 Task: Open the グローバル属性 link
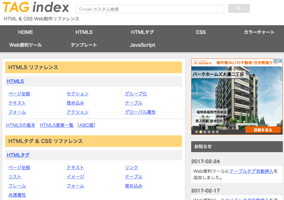coord(140,112)
